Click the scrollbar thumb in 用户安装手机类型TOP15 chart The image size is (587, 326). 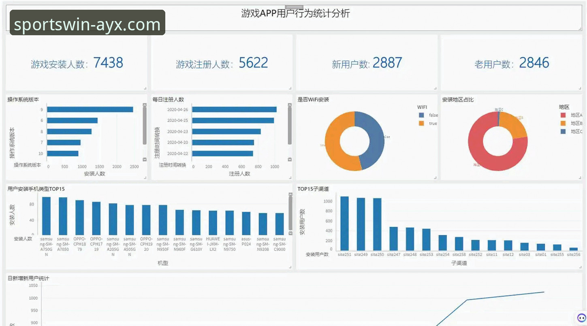(x=290, y=213)
